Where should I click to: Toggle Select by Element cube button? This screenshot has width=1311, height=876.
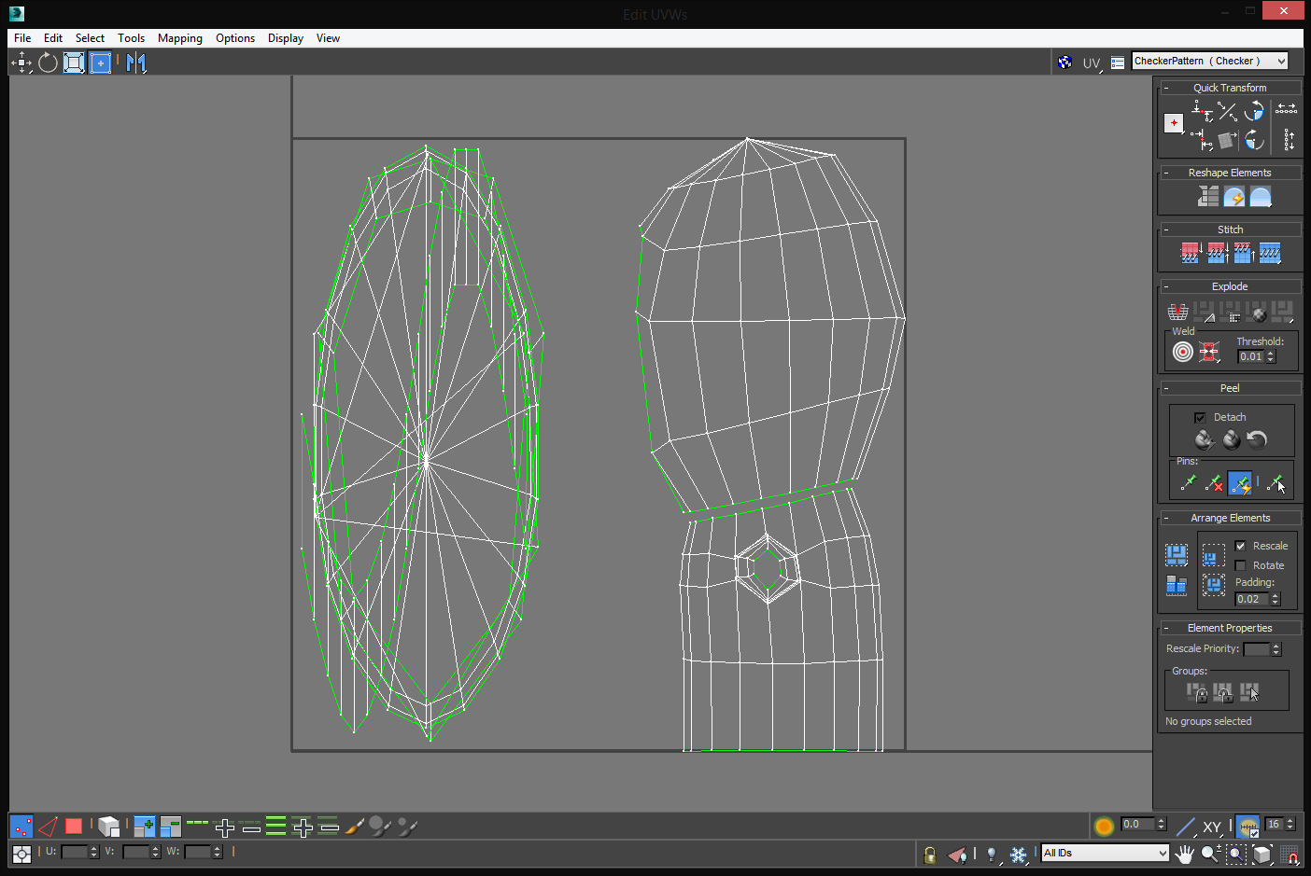coord(108,827)
